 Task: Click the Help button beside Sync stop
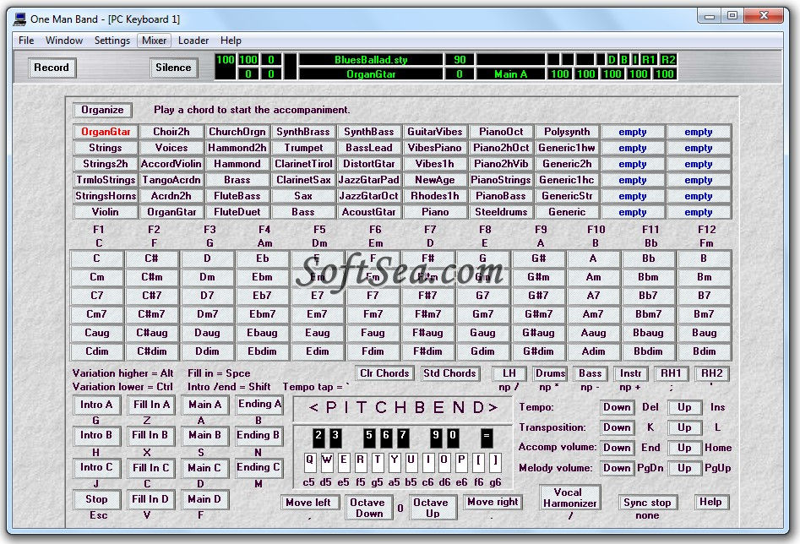710,502
